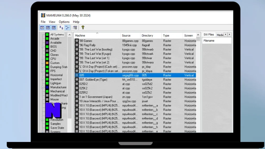The height and width of the screenshot is (149, 265).
Task: Select 10 Jeux Interactifs / Jeux Pour row
Action: [135, 101]
